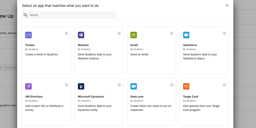This screenshot has width=256, height=128.
Task: Pick the orange Tango Card icon
Action: [186, 86]
